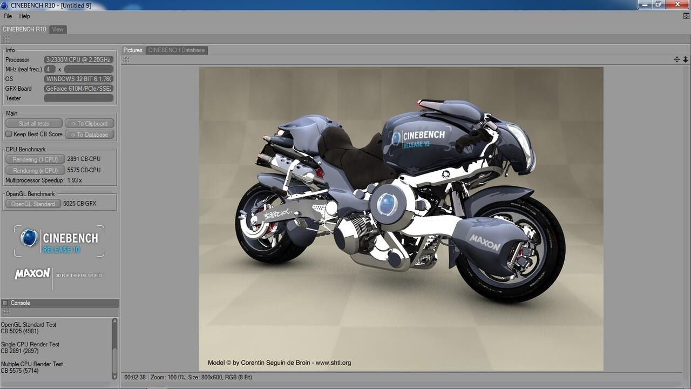
Task: Click the four-arrow move view icon
Action: click(x=677, y=59)
